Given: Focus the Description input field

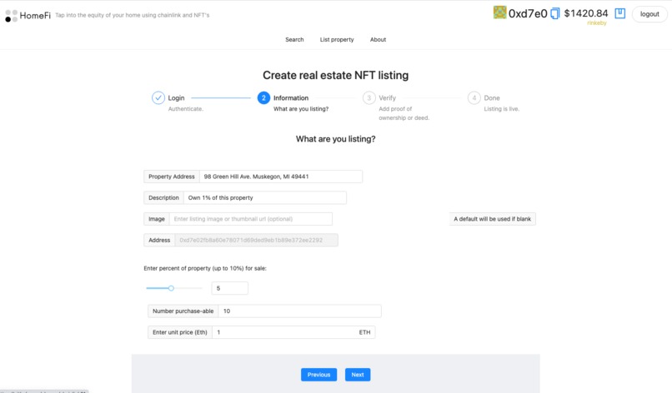Looking at the screenshot, I should point(265,198).
